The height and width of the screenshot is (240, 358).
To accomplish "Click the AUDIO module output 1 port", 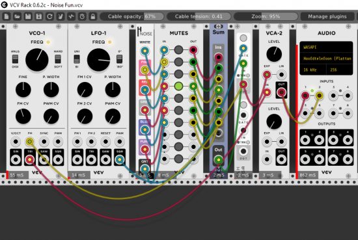I will [305, 140].
